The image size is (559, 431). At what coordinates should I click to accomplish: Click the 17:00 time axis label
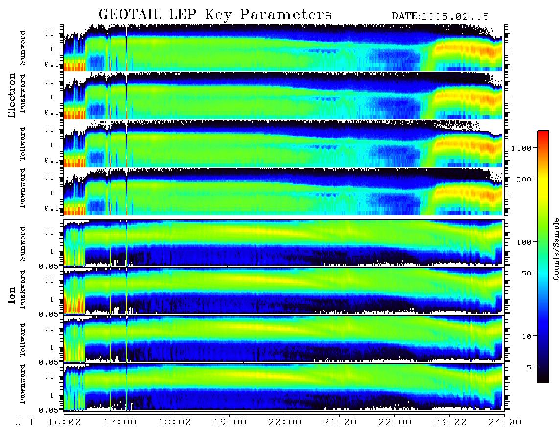point(120,422)
